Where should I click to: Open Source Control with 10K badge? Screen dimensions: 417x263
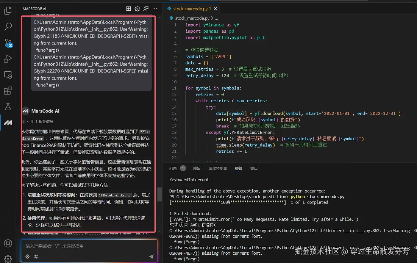8,43
